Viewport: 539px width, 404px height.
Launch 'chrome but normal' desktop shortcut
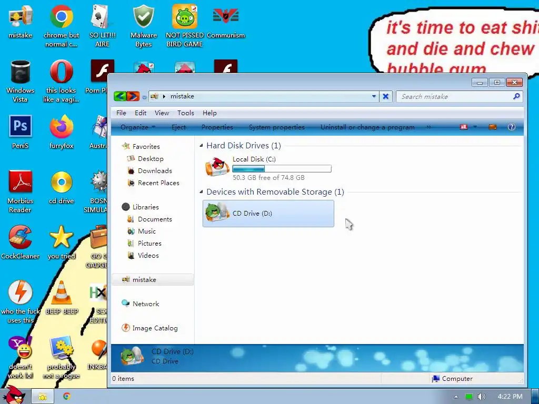[61, 26]
